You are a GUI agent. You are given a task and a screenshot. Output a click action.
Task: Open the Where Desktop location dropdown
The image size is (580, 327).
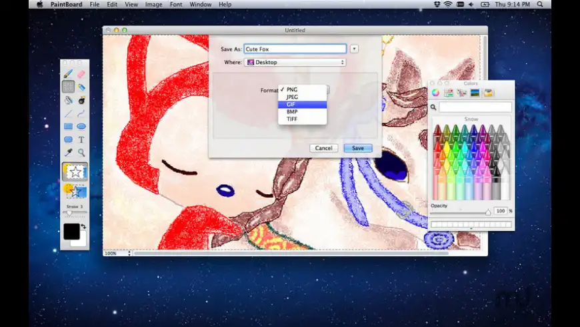[x=295, y=62]
